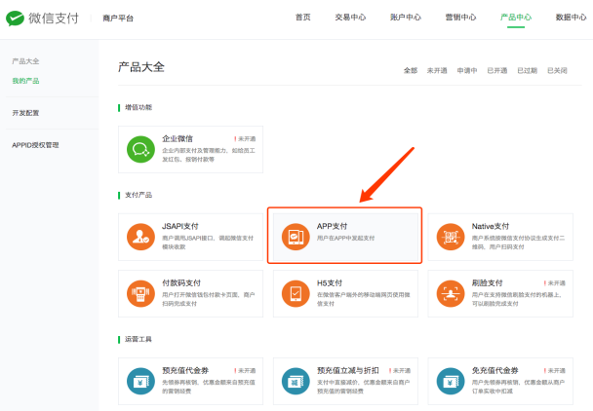This screenshot has height=411, width=593.
Task: Open the 刷脸支付 product title
Action: 487,283
